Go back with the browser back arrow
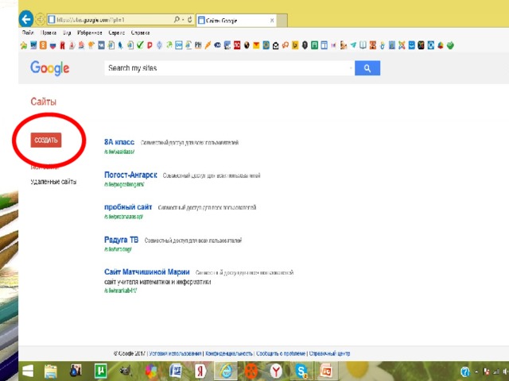Viewport: 509px width, 381px height. 26,17
